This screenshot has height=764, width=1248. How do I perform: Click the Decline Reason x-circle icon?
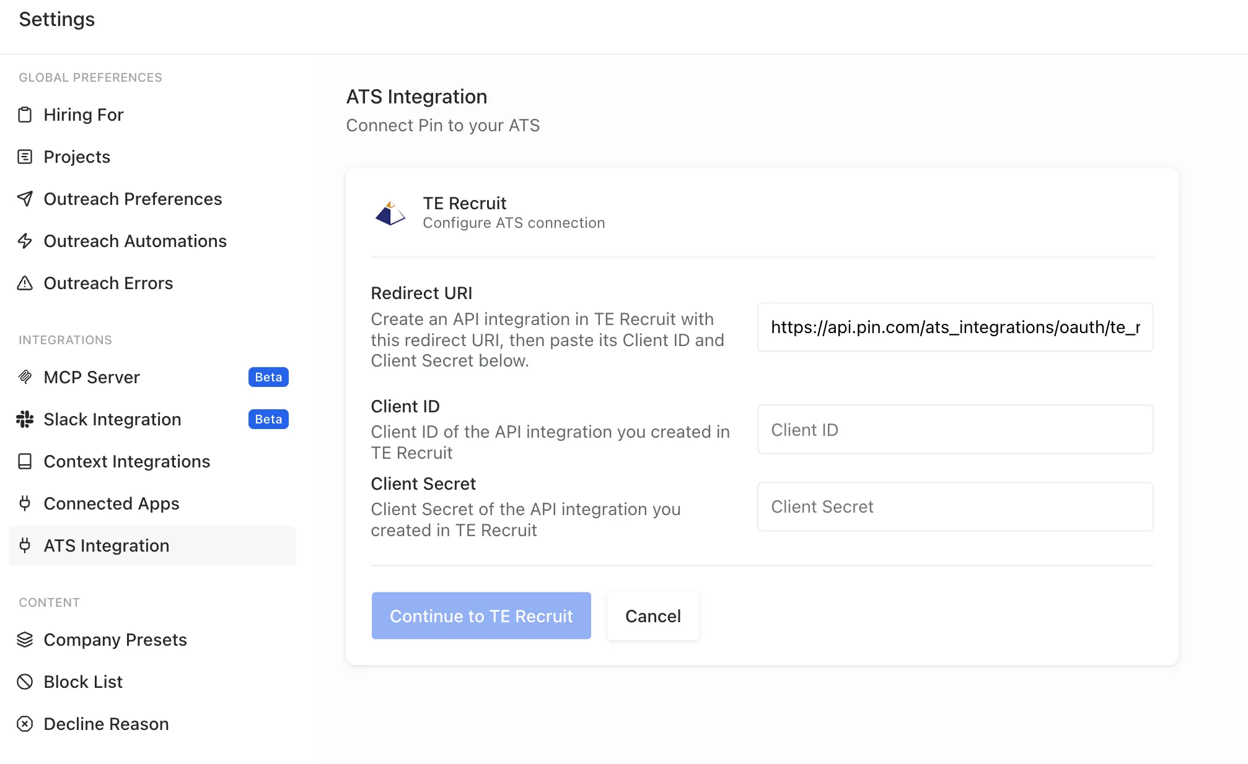(x=25, y=724)
